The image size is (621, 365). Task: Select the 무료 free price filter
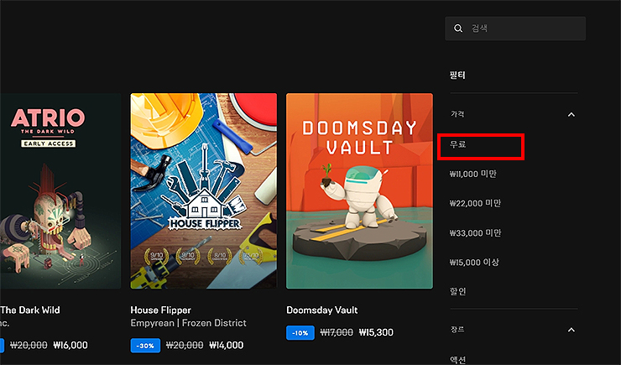pyautogui.click(x=458, y=144)
